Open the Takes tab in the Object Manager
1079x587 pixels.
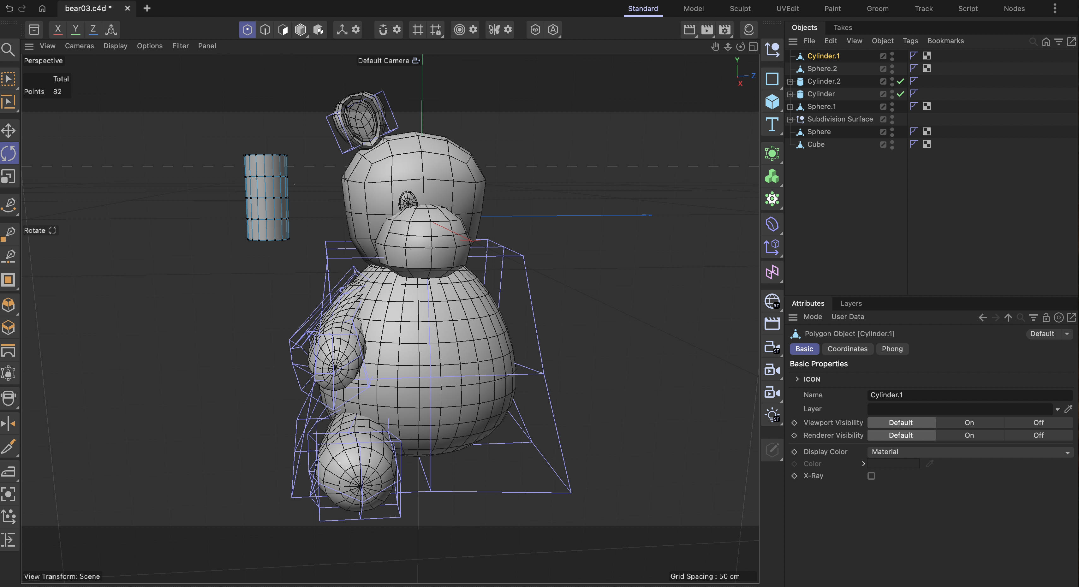(842, 27)
